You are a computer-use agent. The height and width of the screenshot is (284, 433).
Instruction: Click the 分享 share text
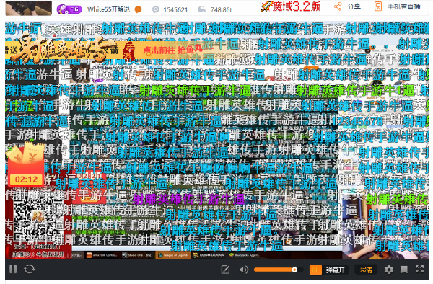point(354,6)
